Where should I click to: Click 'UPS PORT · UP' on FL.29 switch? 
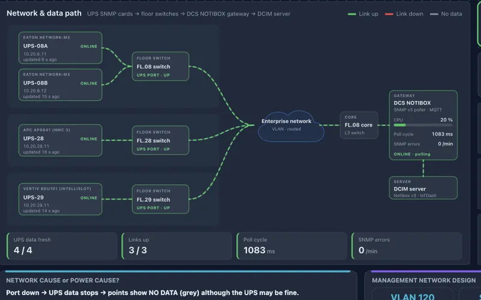coord(153,208)
